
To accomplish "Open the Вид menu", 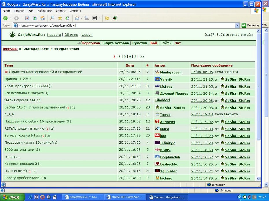I will 31,11.
